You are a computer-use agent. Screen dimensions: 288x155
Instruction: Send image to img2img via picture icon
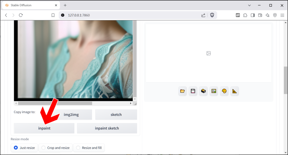click(214, 91)
